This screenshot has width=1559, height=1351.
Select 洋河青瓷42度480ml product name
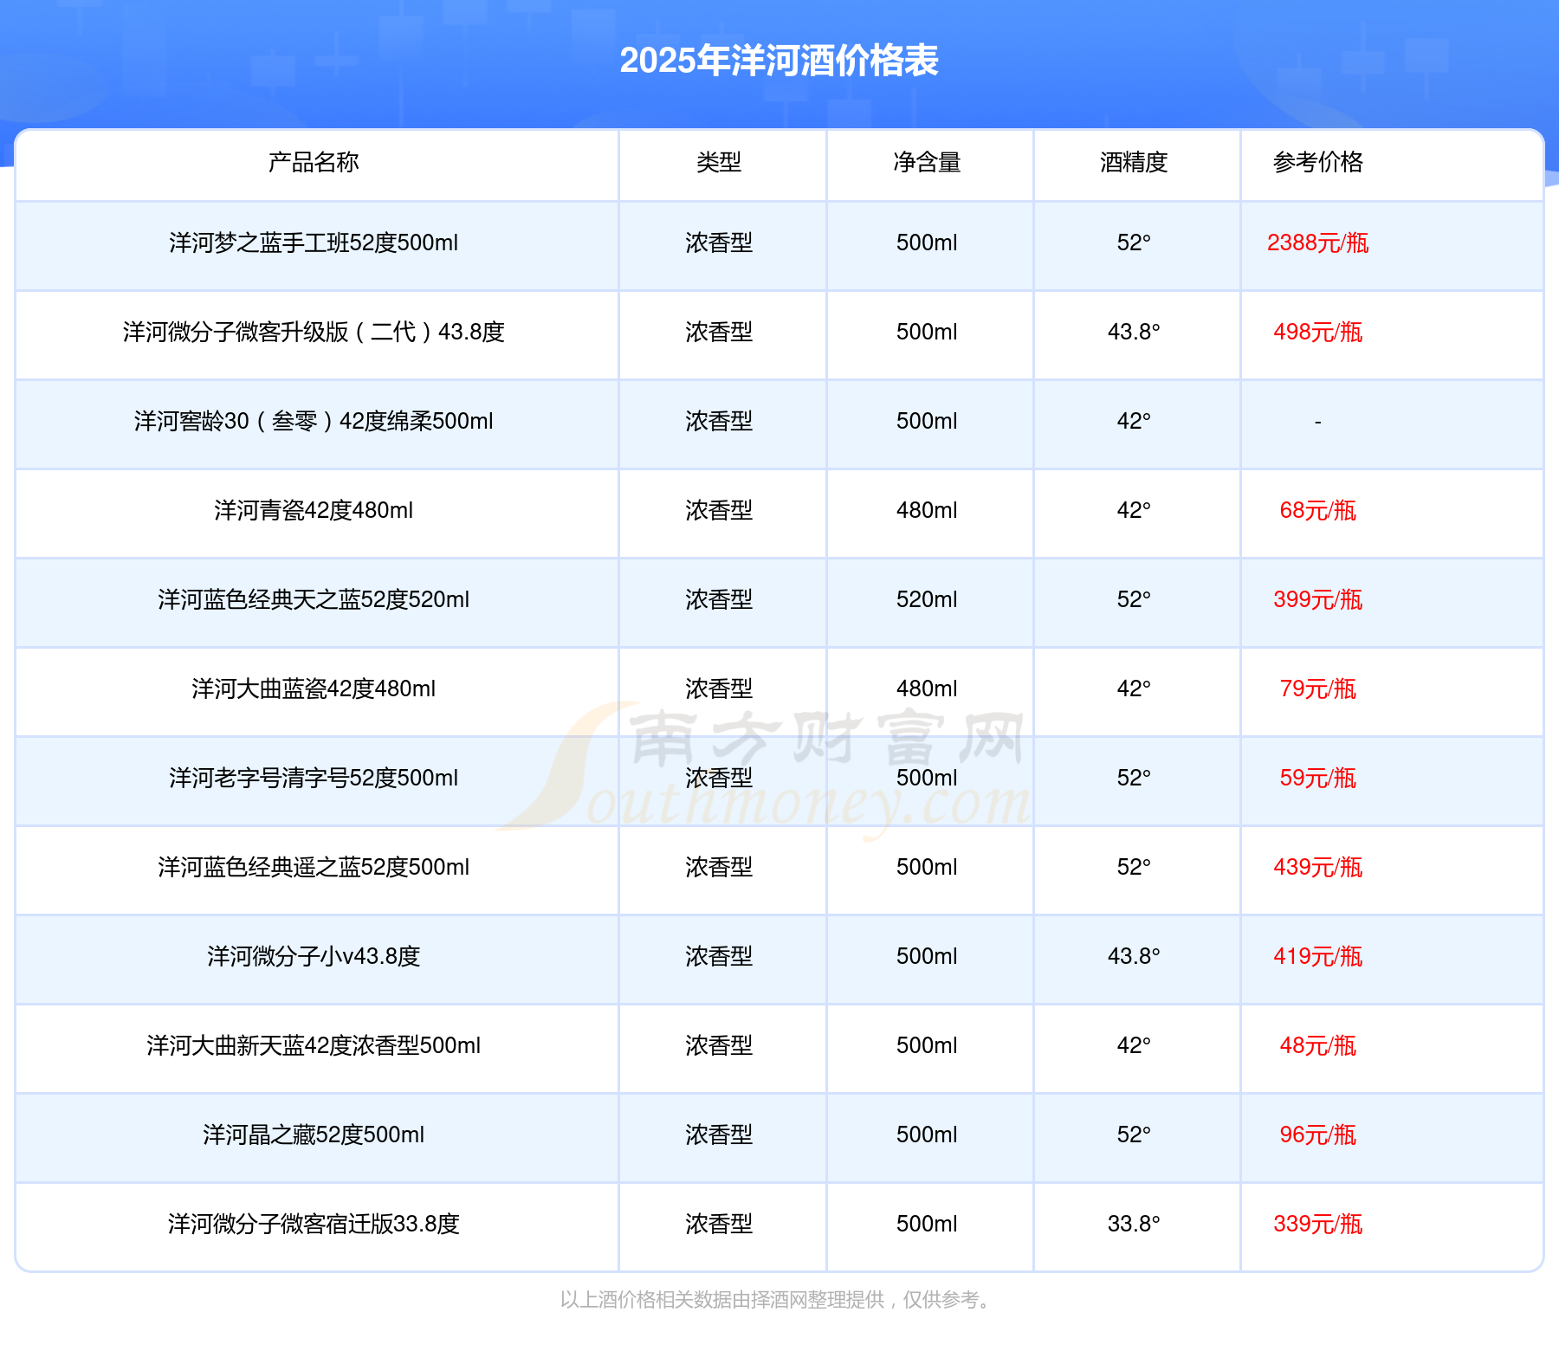314,511
